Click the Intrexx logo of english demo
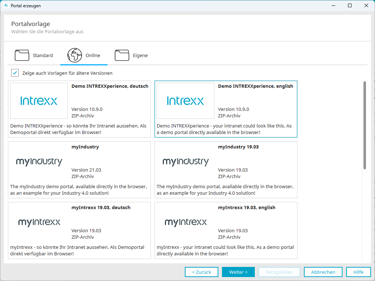Viewport: 375px width, 281px height. [x=186, y=101]
